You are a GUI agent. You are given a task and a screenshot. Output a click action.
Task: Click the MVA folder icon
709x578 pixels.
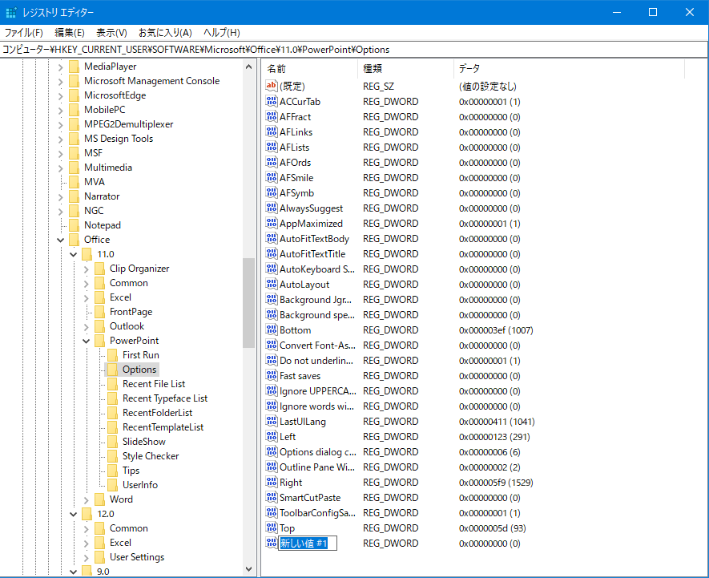(75, 182)
